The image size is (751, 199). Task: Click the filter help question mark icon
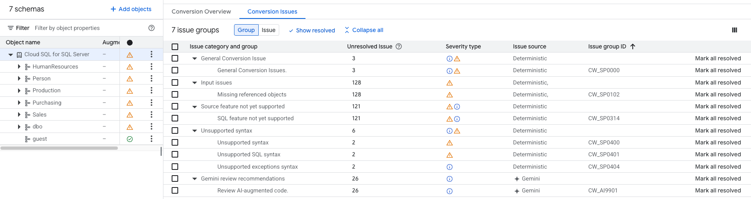pyautogui.click(x=152, y=28)
